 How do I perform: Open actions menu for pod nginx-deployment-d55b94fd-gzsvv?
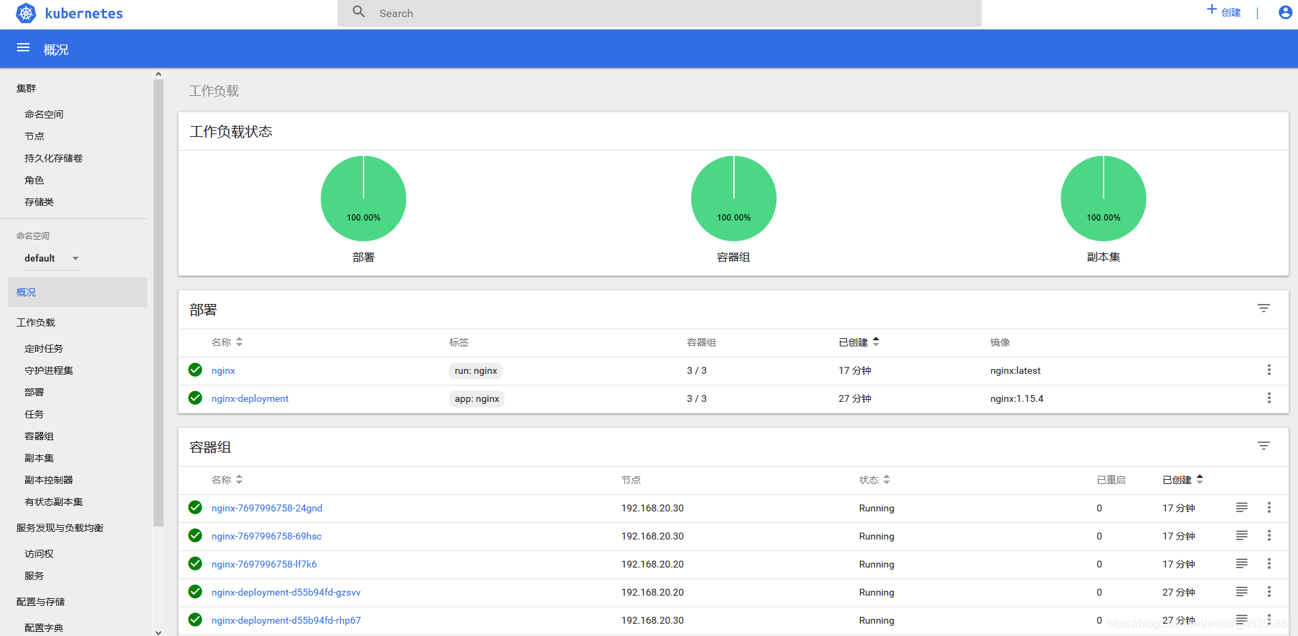(1269, 592)
